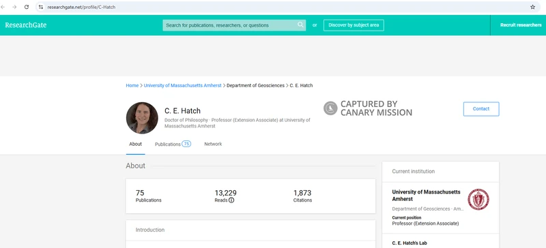
Task: Switch to the Publications tab
Action: [x=173, y=144]
